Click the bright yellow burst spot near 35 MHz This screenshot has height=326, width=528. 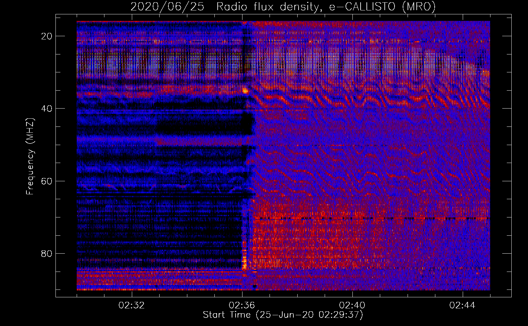[245, 90]
